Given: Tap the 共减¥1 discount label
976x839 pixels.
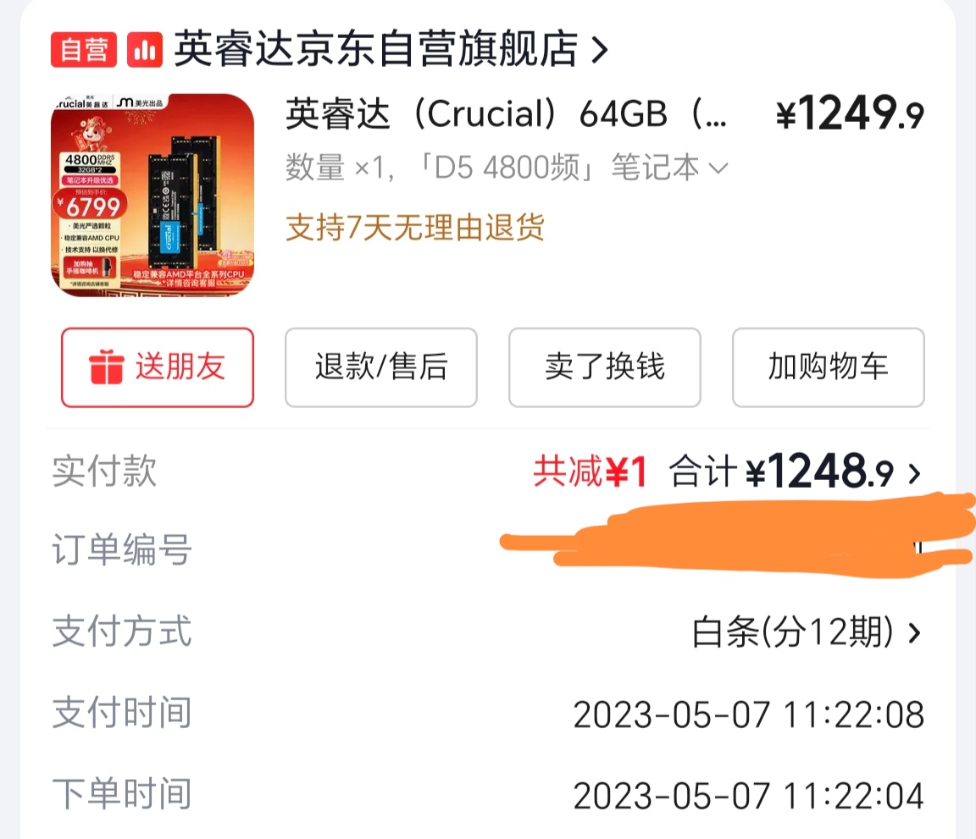Looking at the screenshot, I should [590, 472].
